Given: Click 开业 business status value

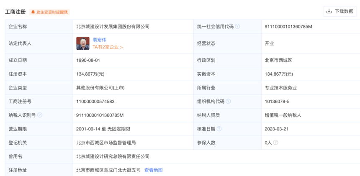Looking at the screenshot, I should (x=269, y=43).
